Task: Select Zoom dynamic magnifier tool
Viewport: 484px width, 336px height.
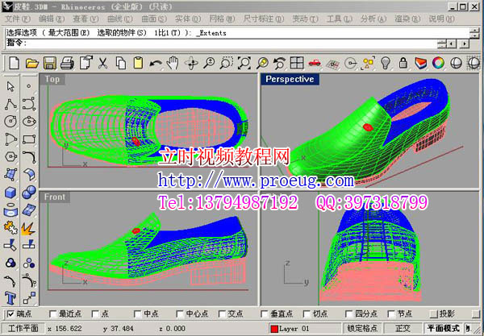Action: pyautogui.click(x=209, y=63)
